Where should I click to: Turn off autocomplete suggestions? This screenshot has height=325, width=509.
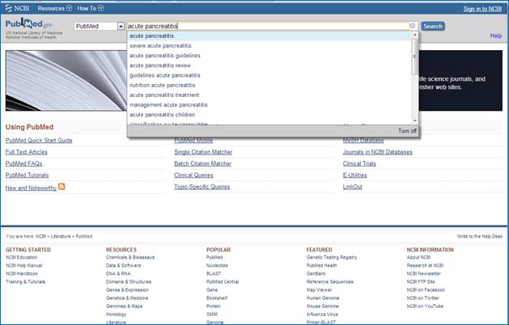407,131
